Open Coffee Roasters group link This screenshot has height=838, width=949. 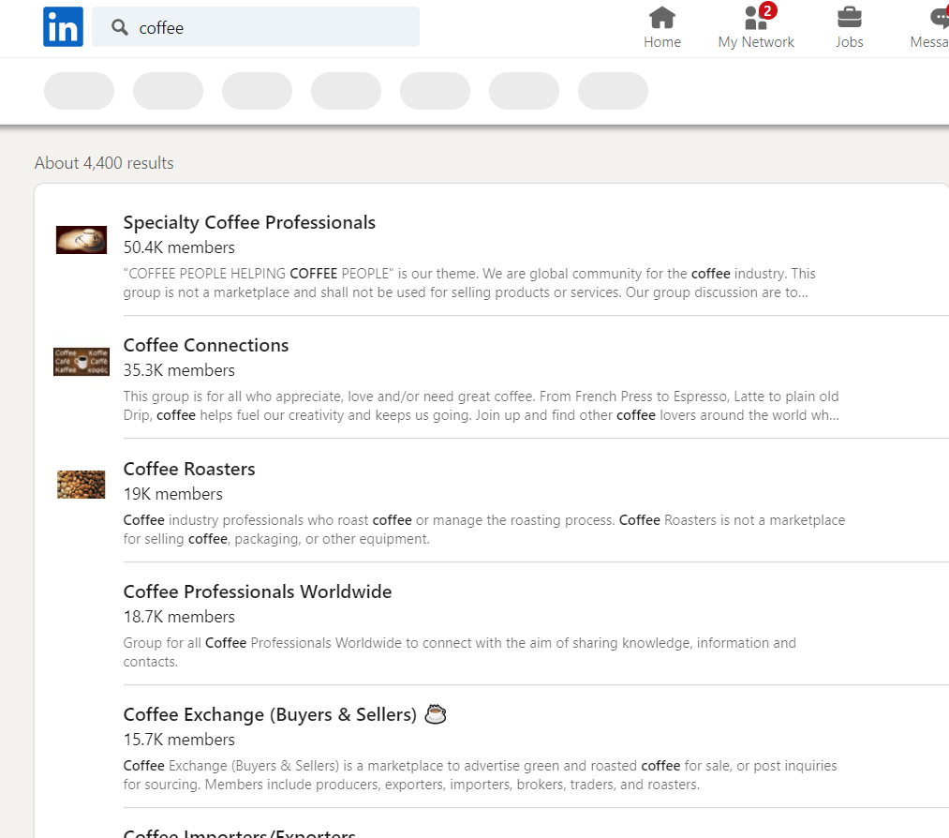189,469
